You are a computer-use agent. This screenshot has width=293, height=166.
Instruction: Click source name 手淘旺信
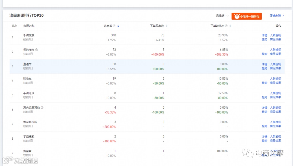[29, 93]
